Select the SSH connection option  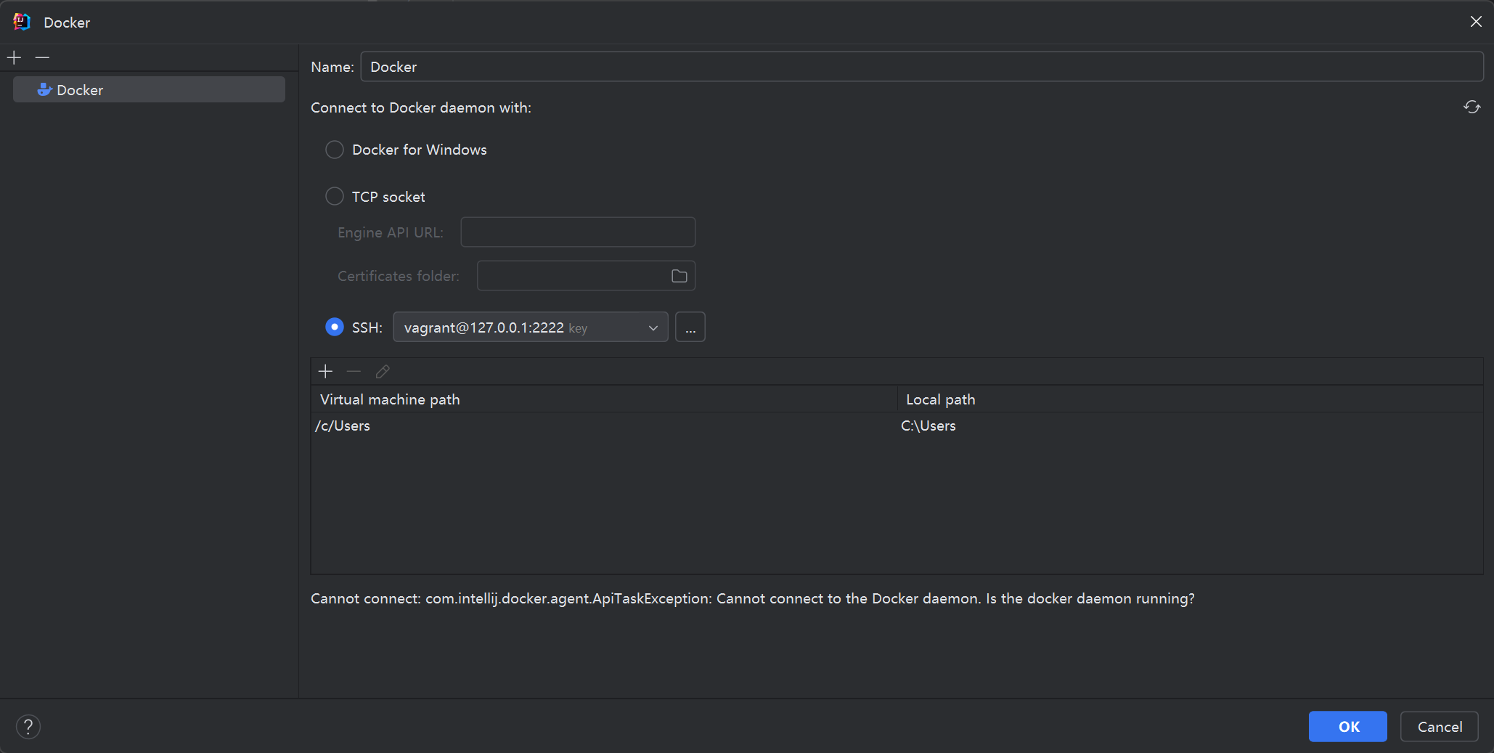(x=335, y=327)
